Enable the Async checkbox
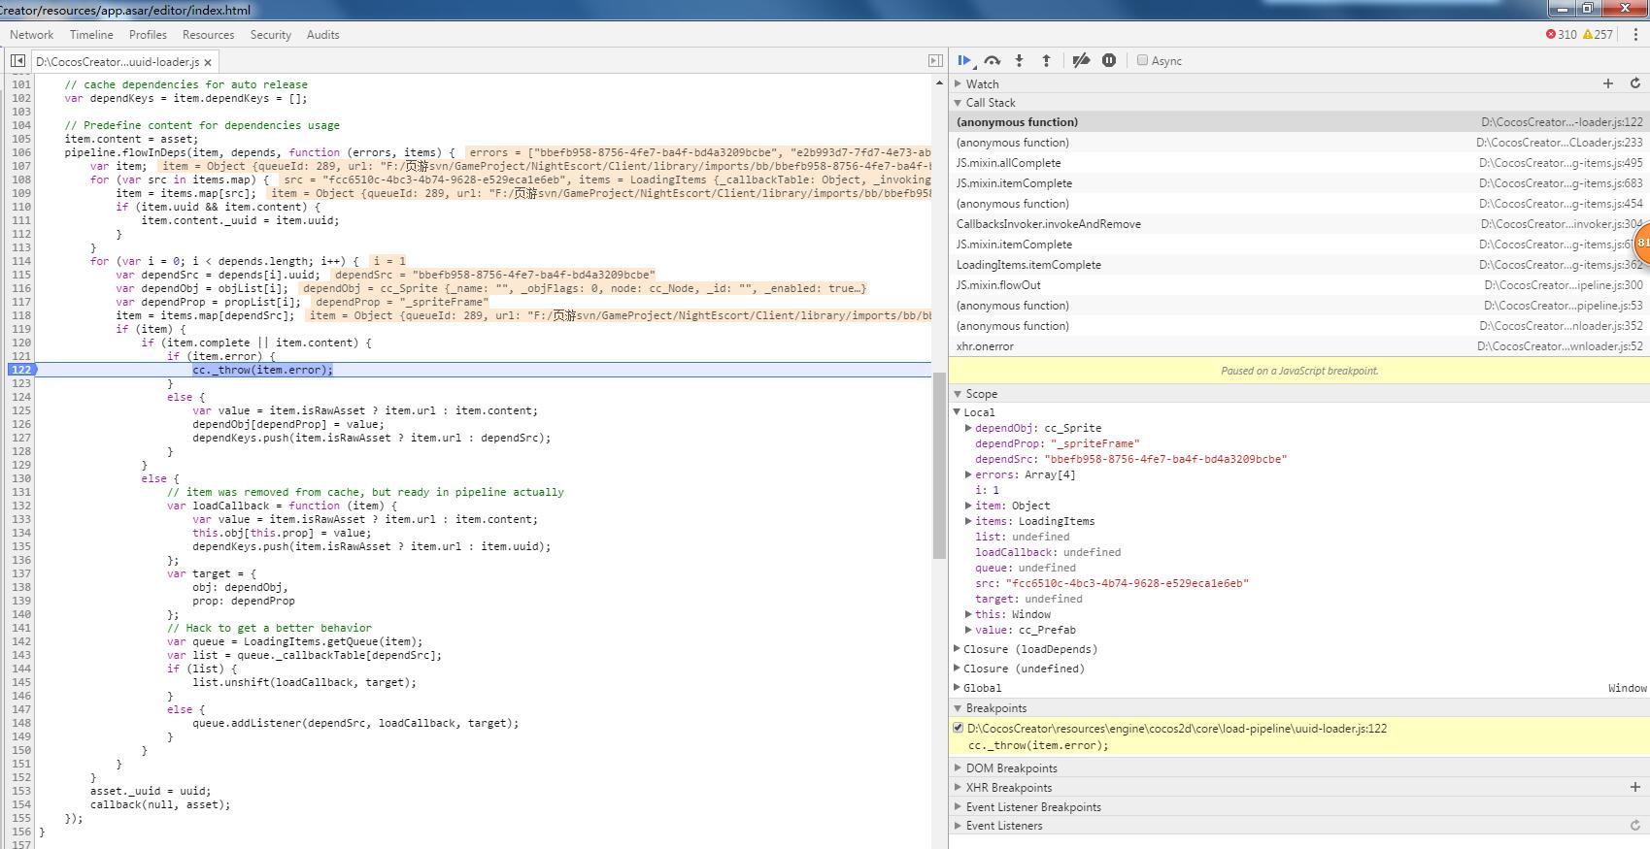This screenshot has height=849, width=1650. pos(1143,60)
